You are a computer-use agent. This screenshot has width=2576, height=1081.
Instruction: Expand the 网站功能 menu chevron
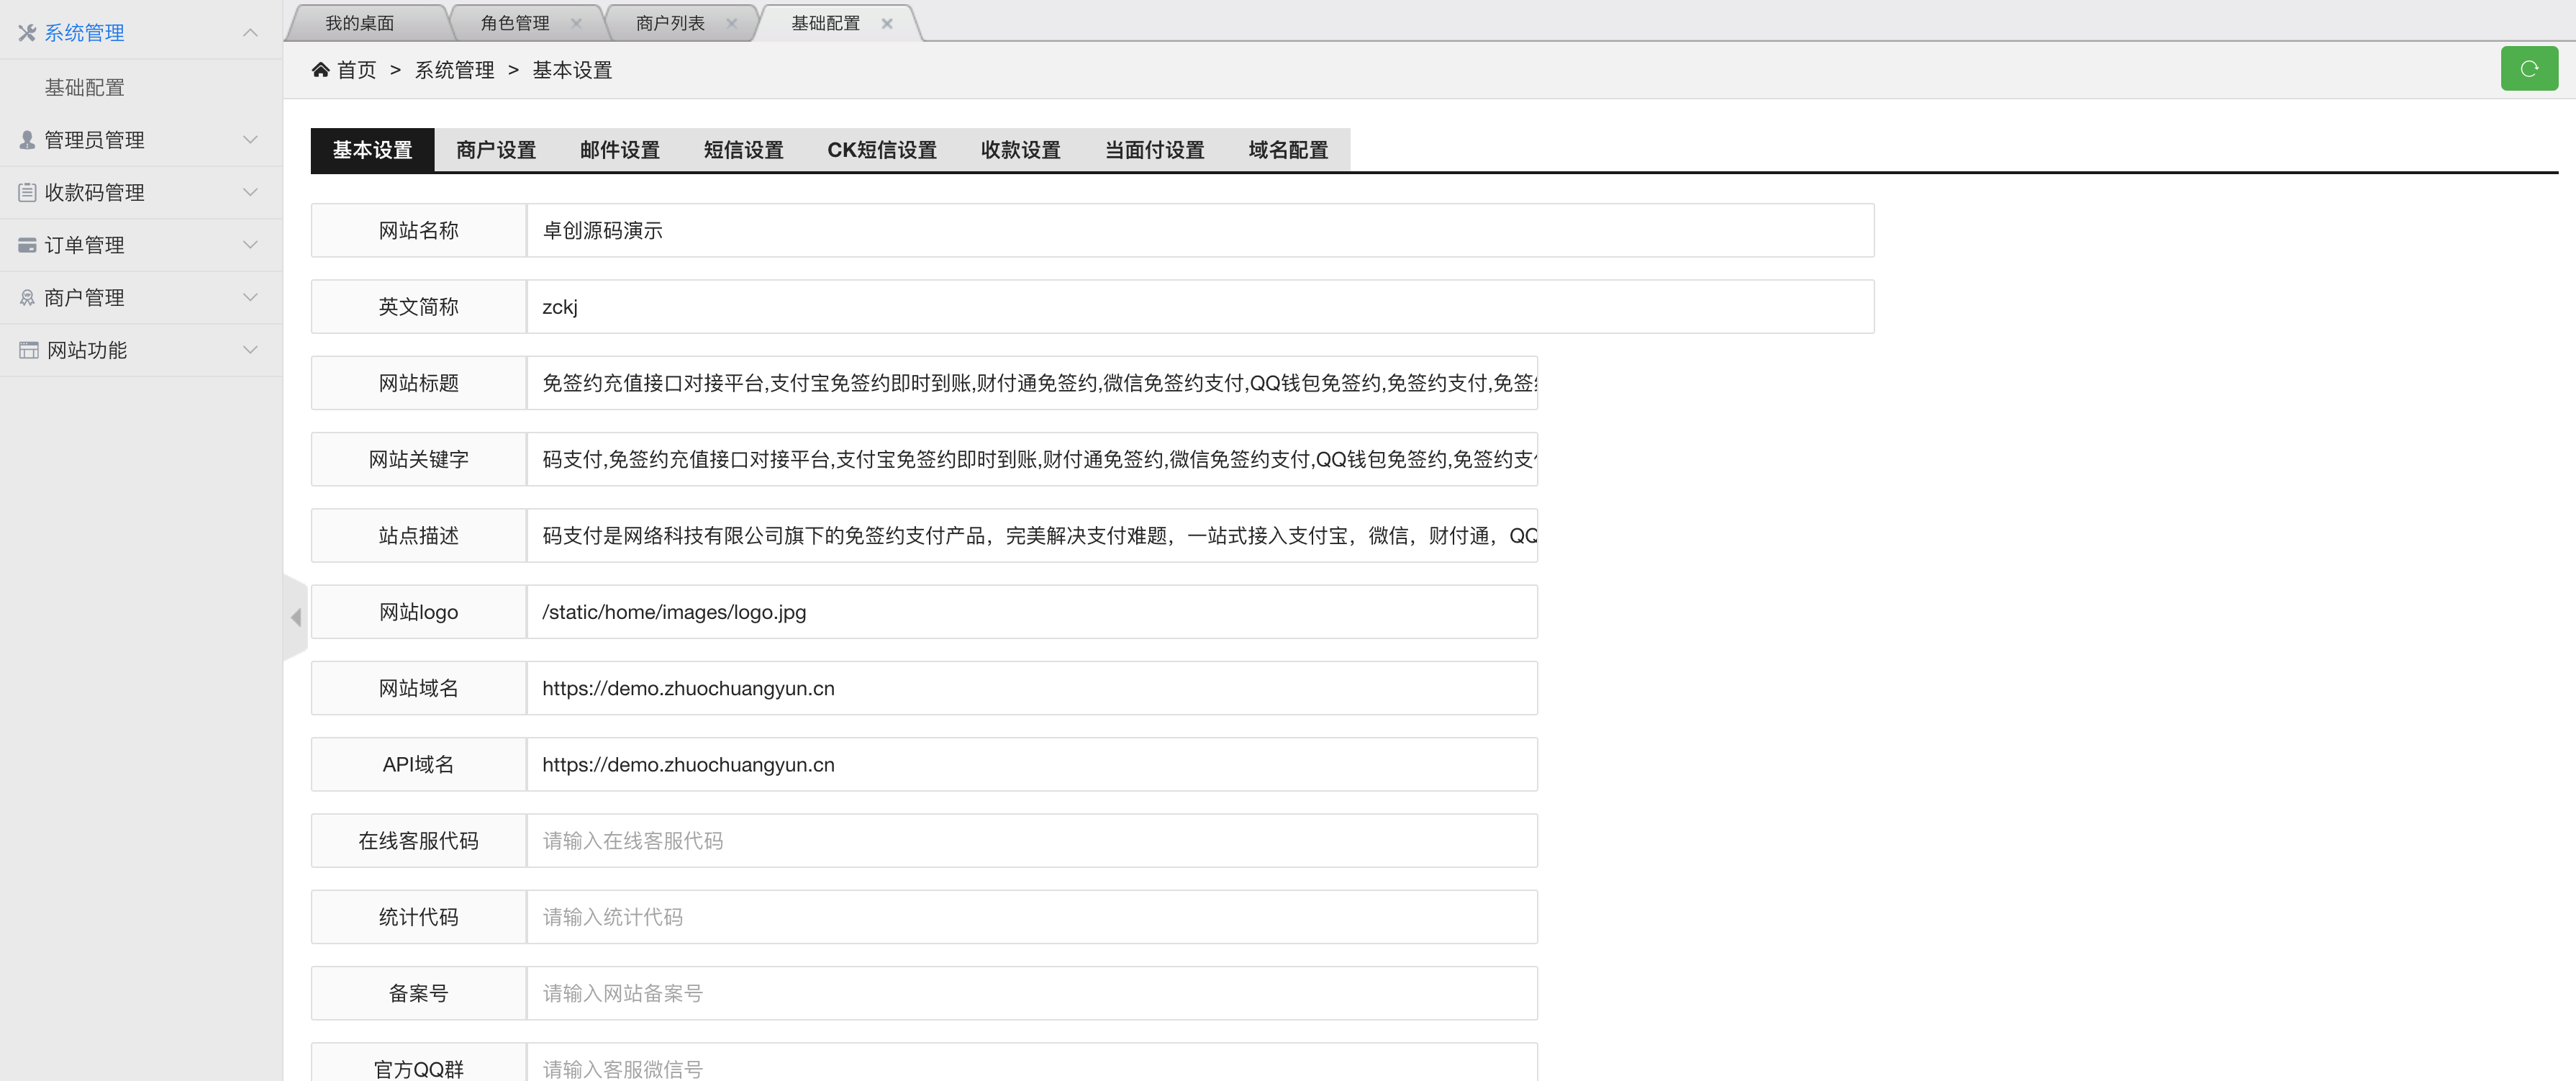250,350
